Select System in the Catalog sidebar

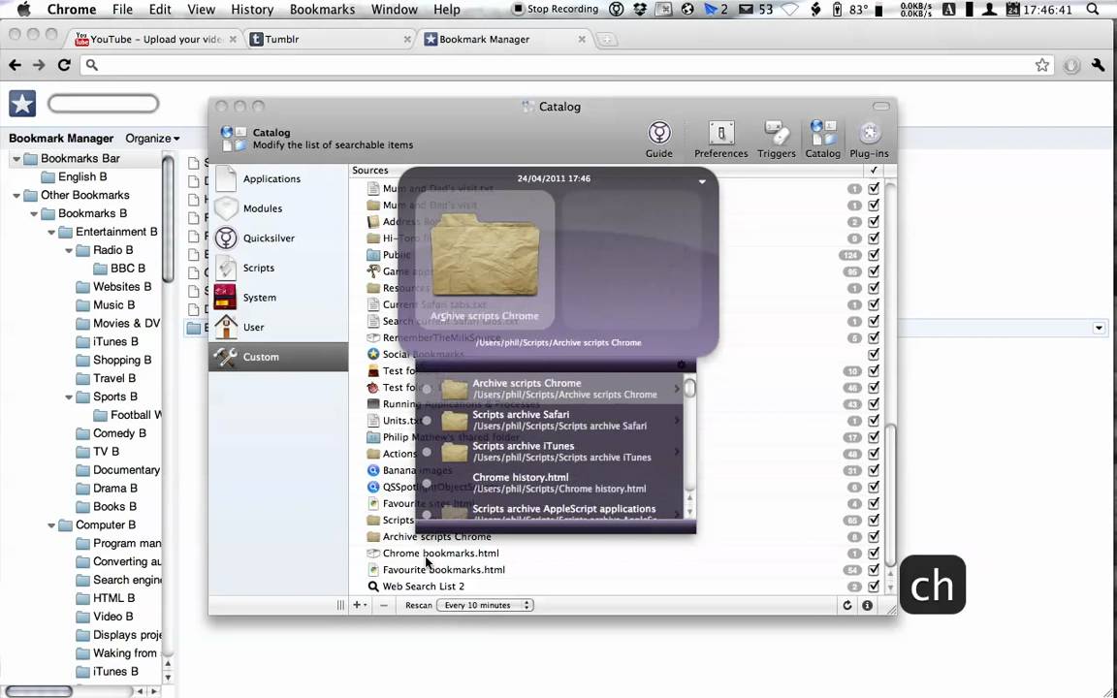pyautogui.click(x=278, y=298)
